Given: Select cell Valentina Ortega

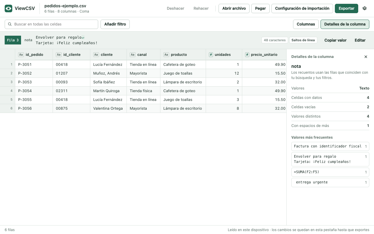Looking at the screenshot, I should (108, 109).
